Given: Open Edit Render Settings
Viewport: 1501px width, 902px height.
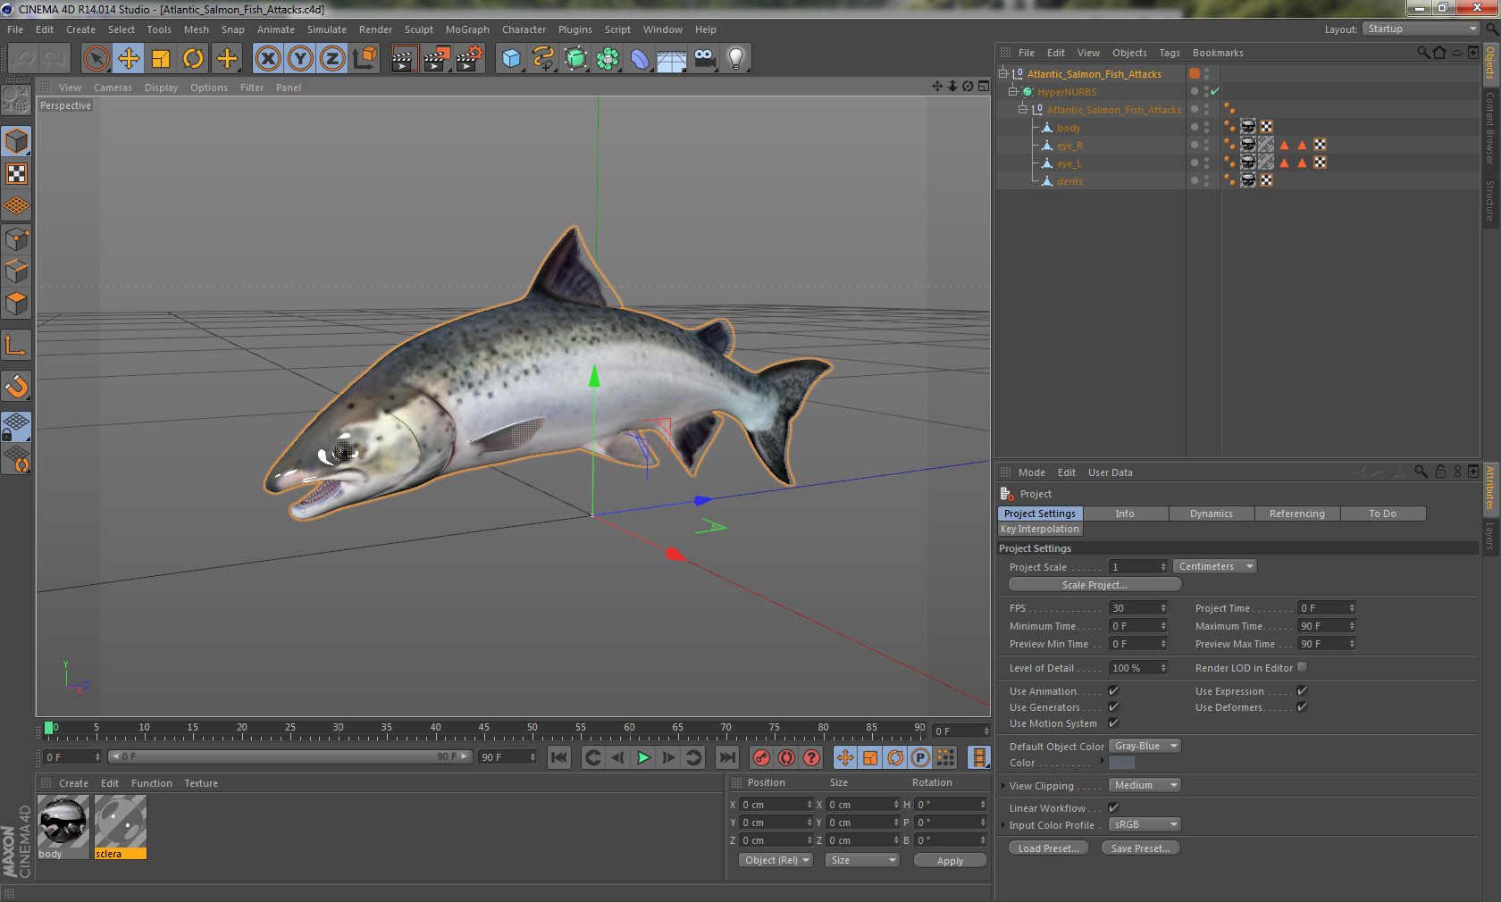Looking at the screenshot, I should (470, 59).
